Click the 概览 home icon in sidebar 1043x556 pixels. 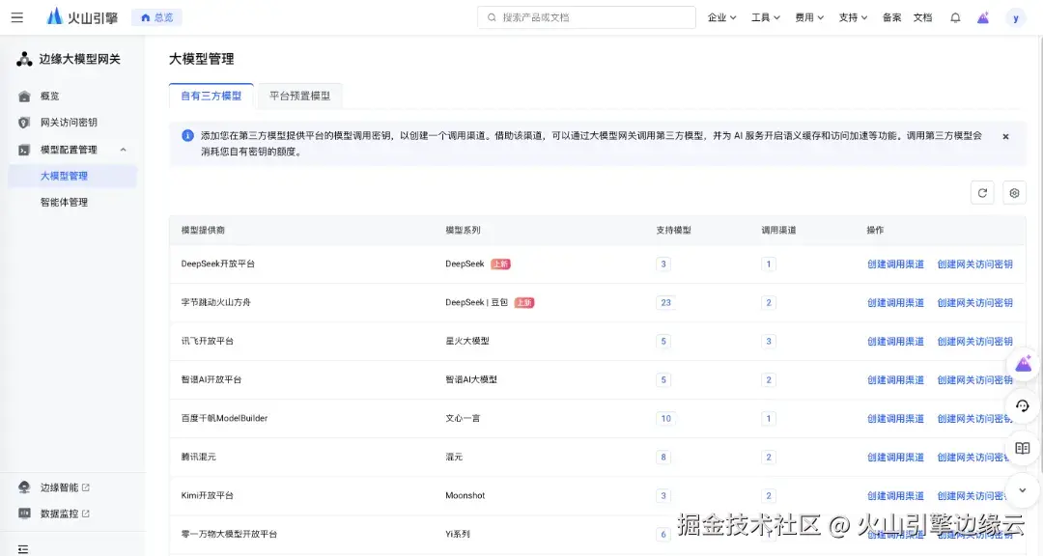tap(24, 97)
